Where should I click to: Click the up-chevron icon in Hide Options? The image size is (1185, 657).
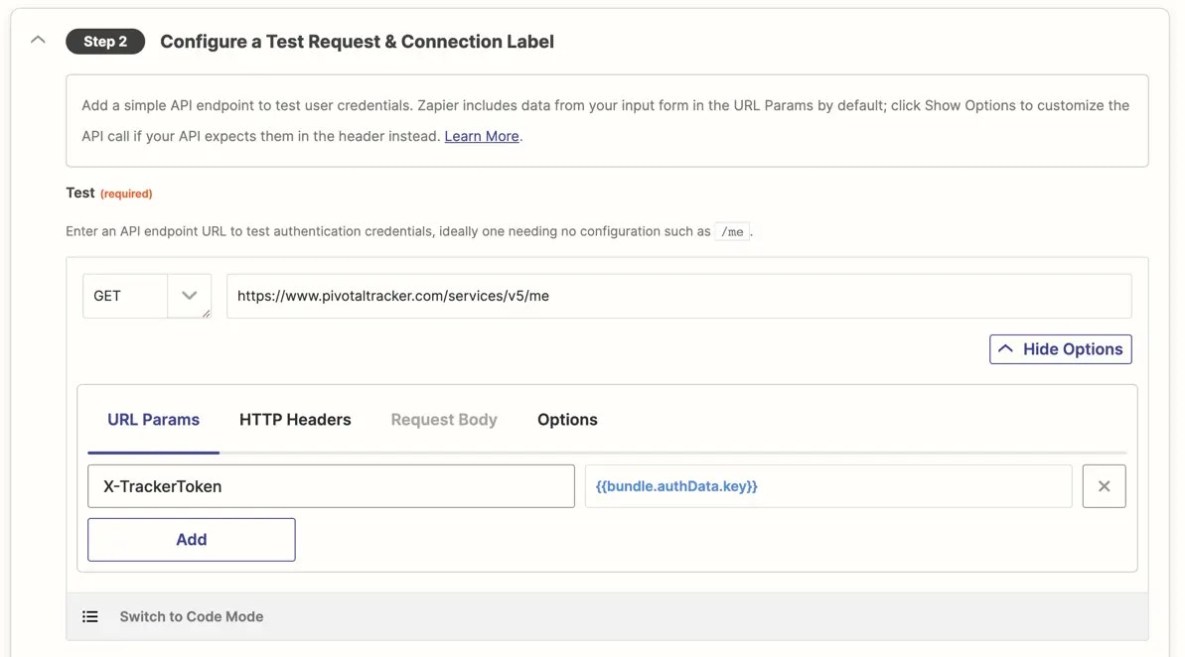[1005, 349]
